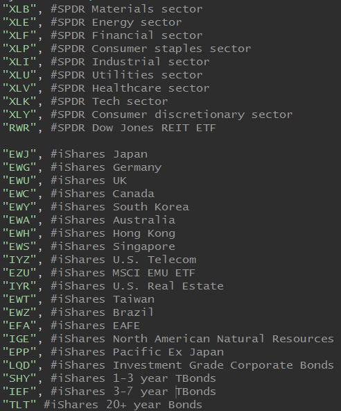Click the "XLK" ticker string
The height and width of the screenshot is (411, 341).
[x=19, y=101]
